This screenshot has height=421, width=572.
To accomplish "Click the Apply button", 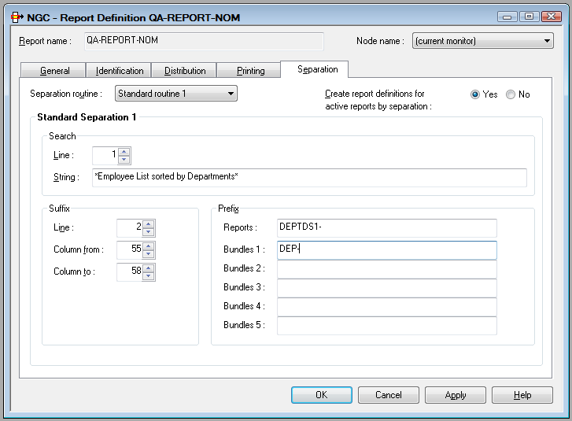I will coord(456,395).
